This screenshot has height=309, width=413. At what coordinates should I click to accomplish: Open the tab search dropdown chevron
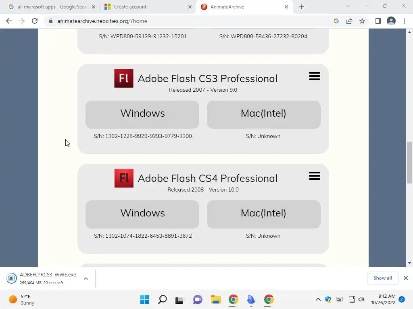(348, 6)
